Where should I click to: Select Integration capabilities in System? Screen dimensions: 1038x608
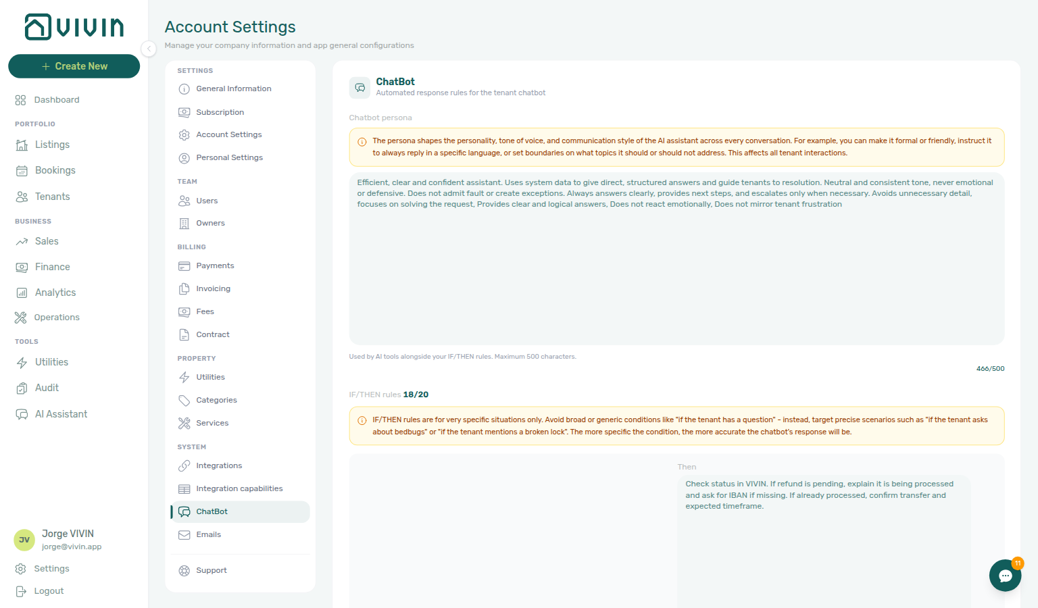click(x=240, y=489)
